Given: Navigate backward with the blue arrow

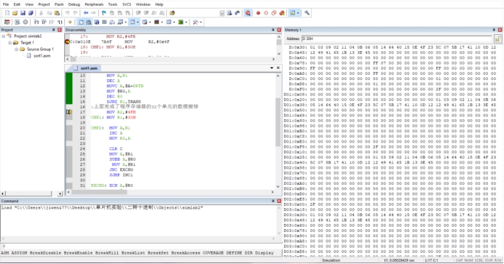Looking at the screenshot, I should [86, 13].
